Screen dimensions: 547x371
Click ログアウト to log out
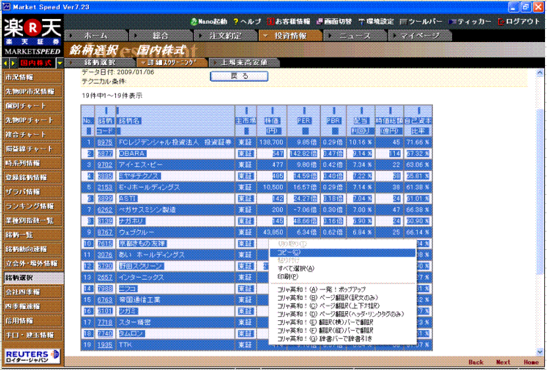pos(519,22)
